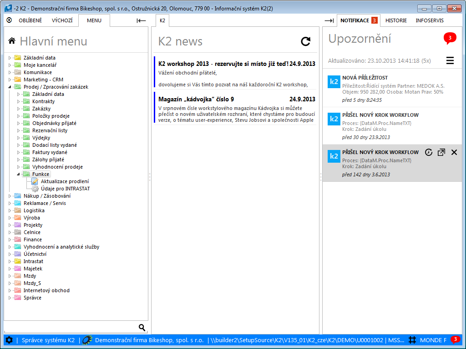This screenshot has width=466, height=349.
Task: Select the K2 tab in center panel
Action: tap(162, 20)
